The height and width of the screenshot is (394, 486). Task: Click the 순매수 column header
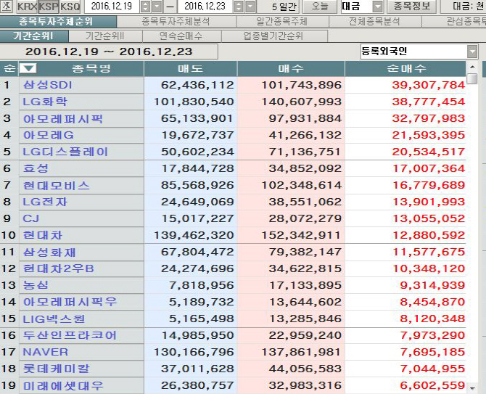click(405, 68)
